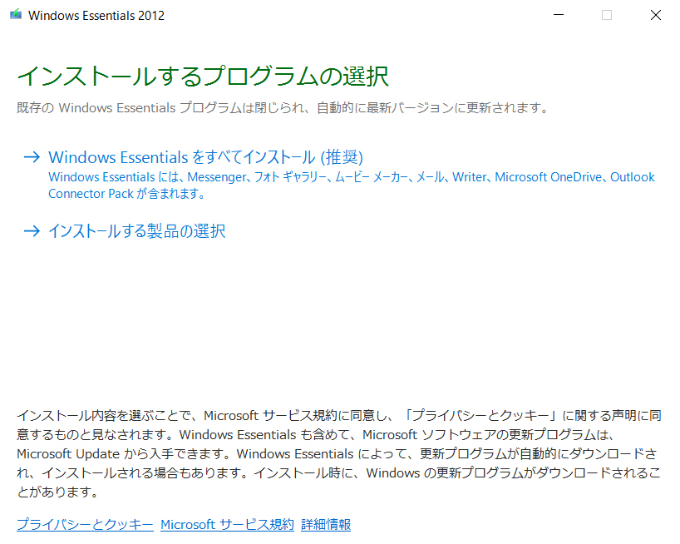Open the プライバシーとクッキー link at the bottom

tap(85, 525)
